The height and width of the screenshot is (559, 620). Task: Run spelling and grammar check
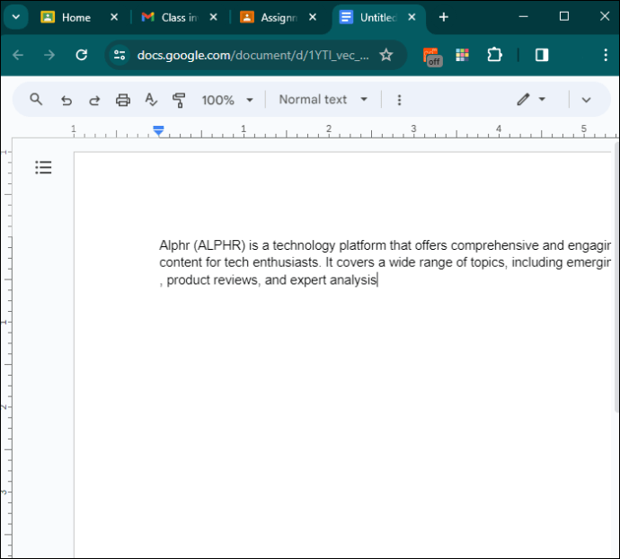click(151, 100)
